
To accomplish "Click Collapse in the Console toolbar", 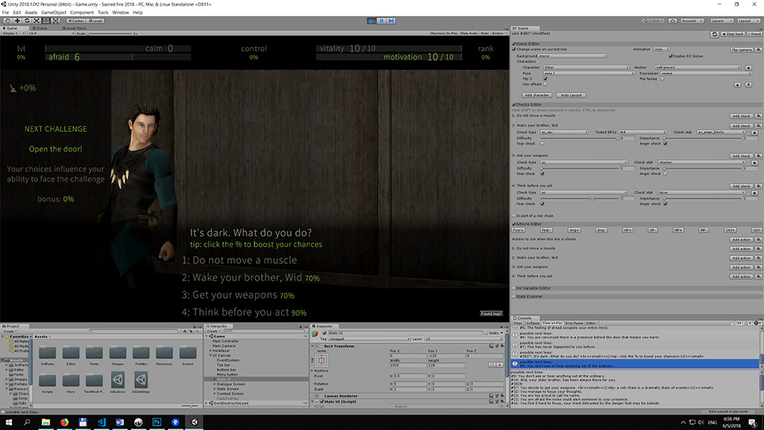I will (533, 322).
